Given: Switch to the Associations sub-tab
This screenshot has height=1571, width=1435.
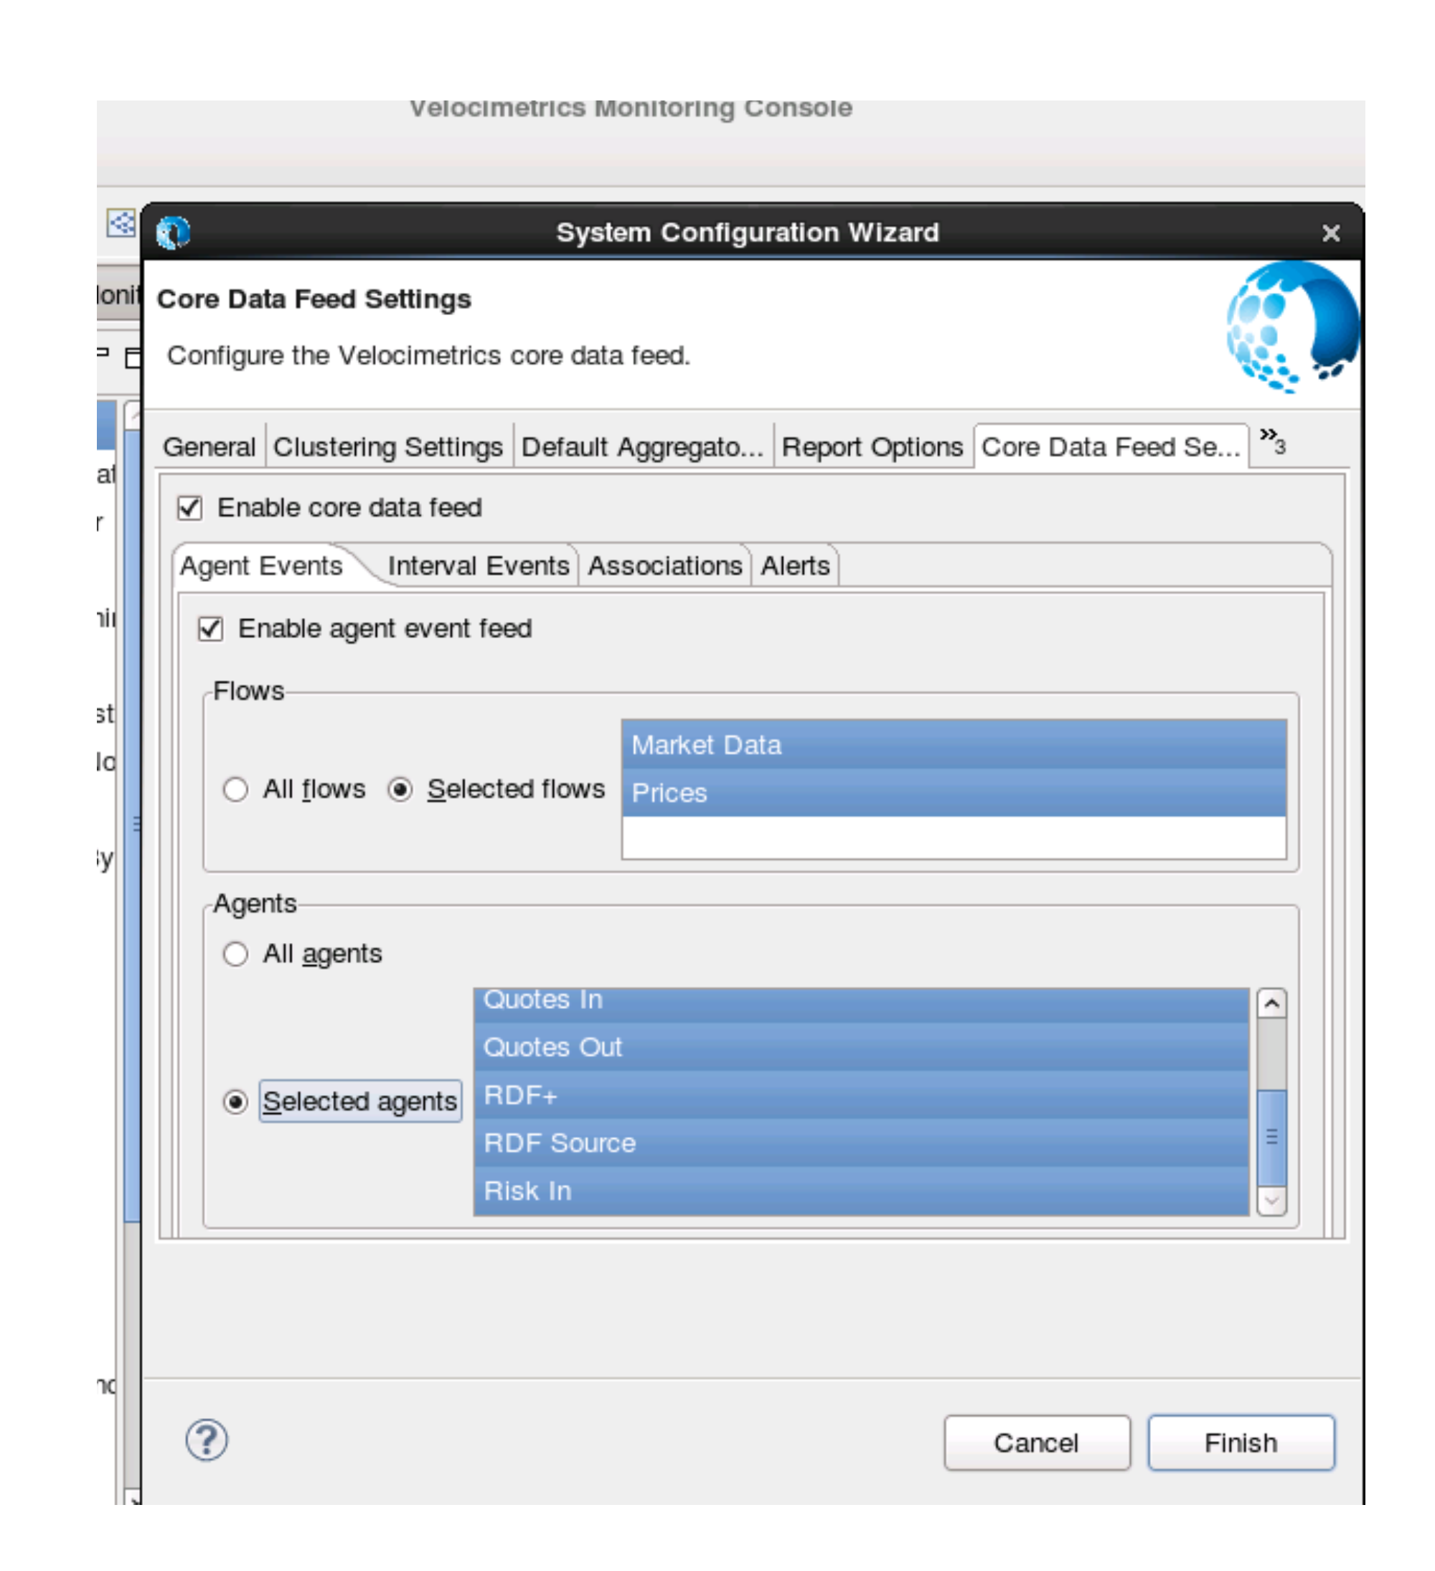Looking at the screenshot, I should pyautogui.click(x=665, y=566).
